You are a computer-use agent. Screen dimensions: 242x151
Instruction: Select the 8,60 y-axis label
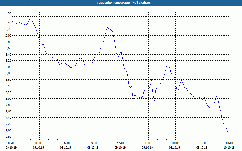(x=8, y=80)
